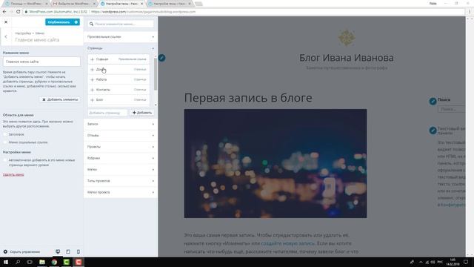Open the red recorder taskbar app
Viewport: 474px width, 267px height.
[x=79, y=262]
